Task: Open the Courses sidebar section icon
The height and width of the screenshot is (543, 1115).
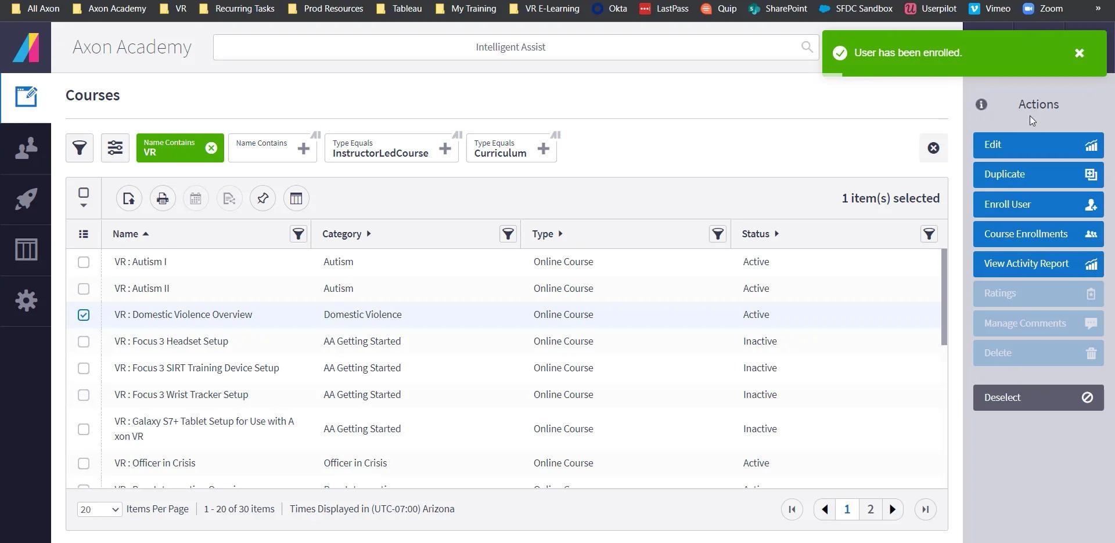Action: click(x=26, y=97)
